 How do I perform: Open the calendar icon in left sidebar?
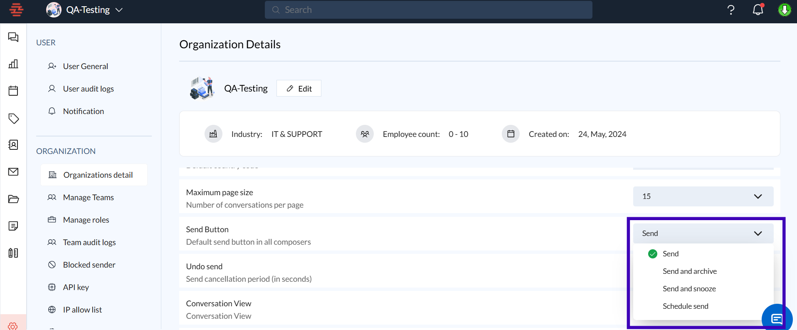13,91
